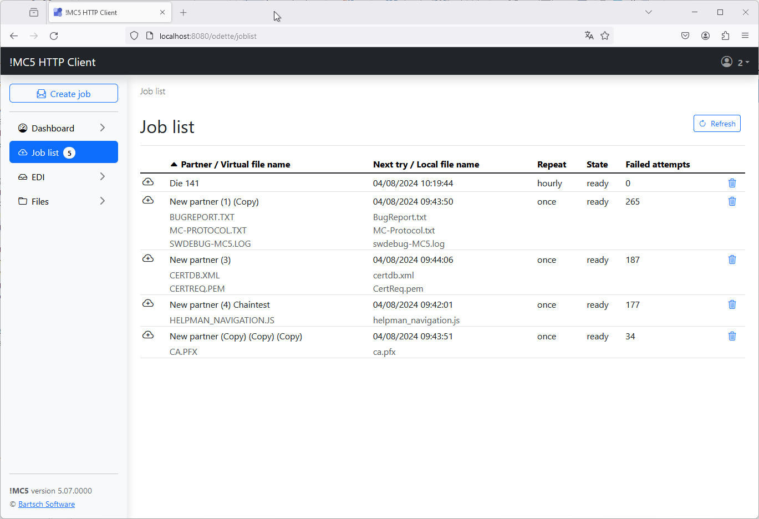759x519 pixels.
Task: Delete the Die 141 job with trash icon
Action: pos(732,183)
